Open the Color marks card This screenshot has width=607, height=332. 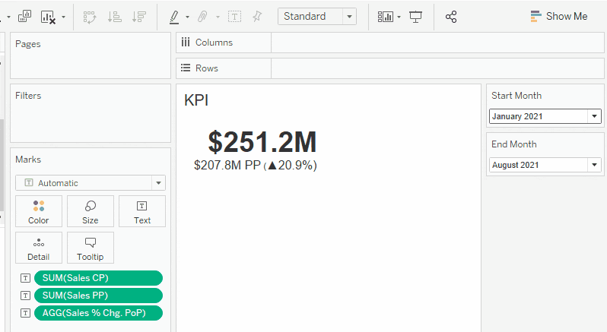pyautogui.click(x=39, y=211)
